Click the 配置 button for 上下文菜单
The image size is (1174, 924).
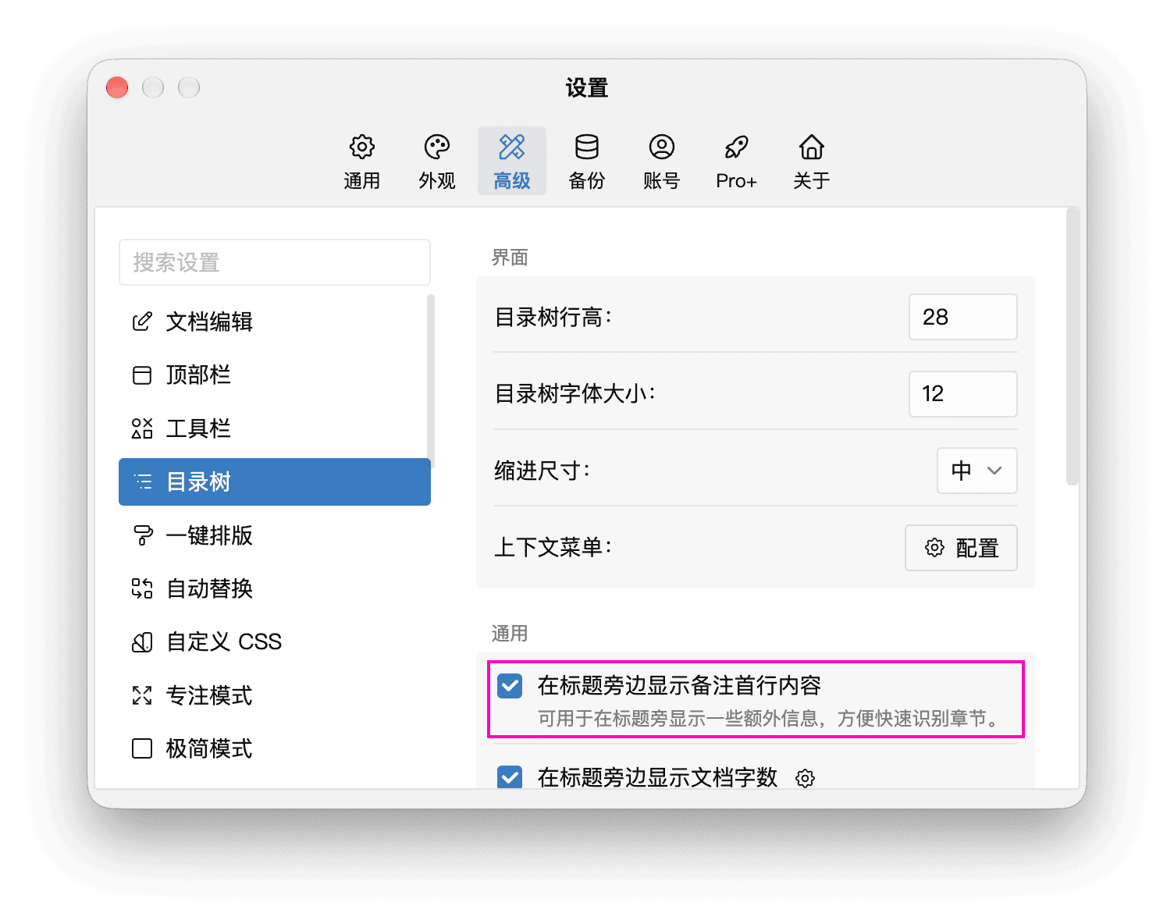(x=961, y=548)
